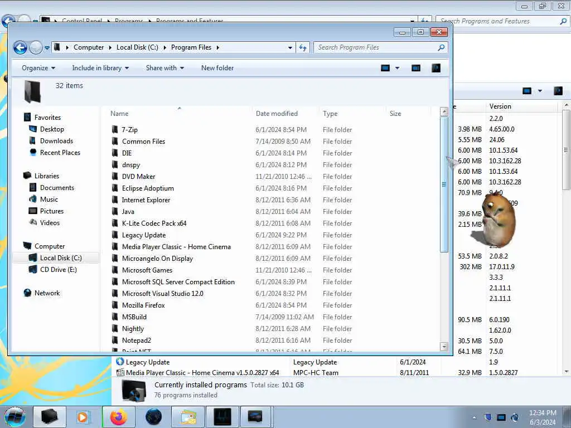Open the Organize menu
Screen dimensions: 571x428
point(38,68)
